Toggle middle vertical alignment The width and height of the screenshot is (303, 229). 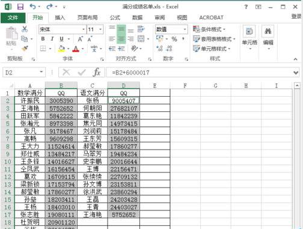pos(121,29)
